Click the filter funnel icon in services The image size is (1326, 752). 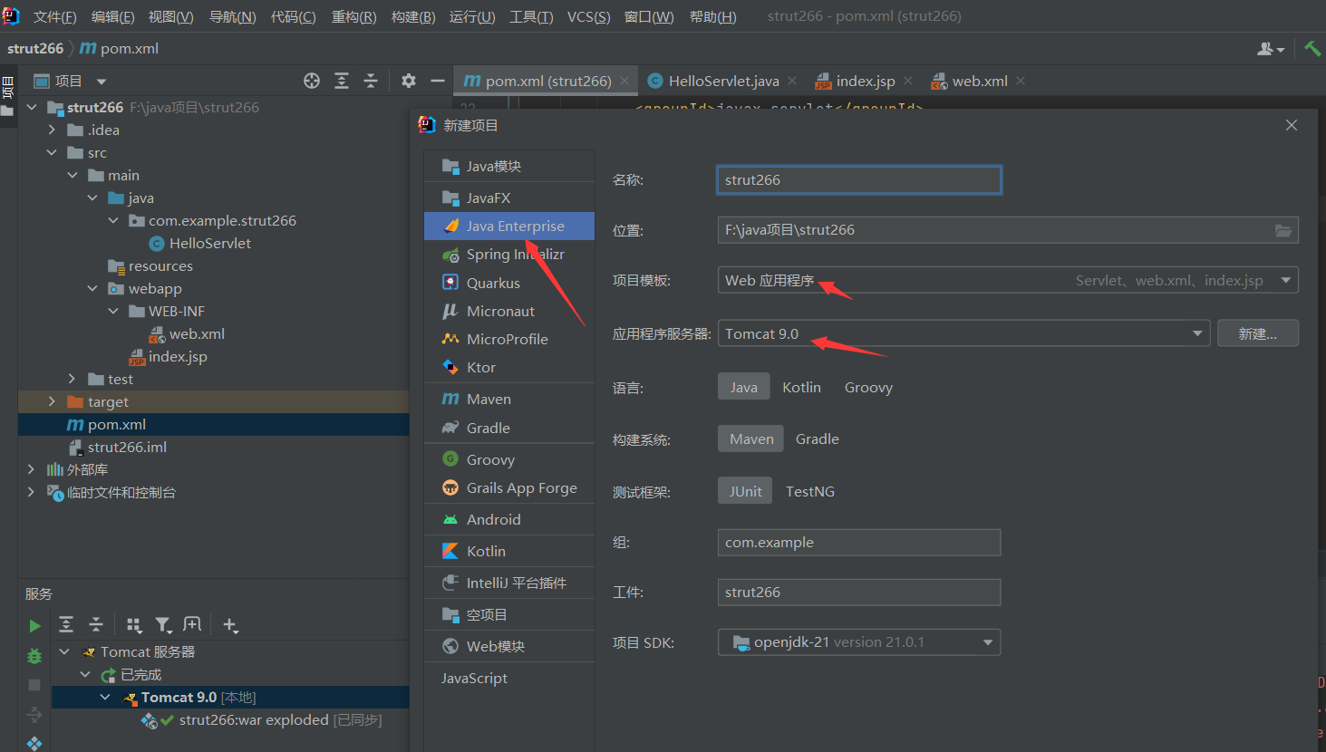[x=163, y=624]
